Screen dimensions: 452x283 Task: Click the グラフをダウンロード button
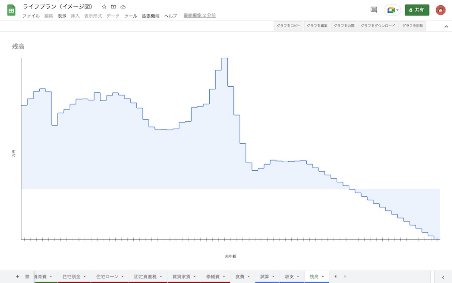[x=378, y=26]
